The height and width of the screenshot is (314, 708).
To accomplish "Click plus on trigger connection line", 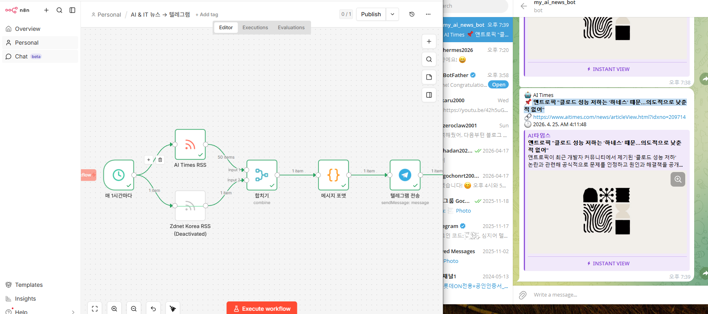I will click(x=149, y=160).
